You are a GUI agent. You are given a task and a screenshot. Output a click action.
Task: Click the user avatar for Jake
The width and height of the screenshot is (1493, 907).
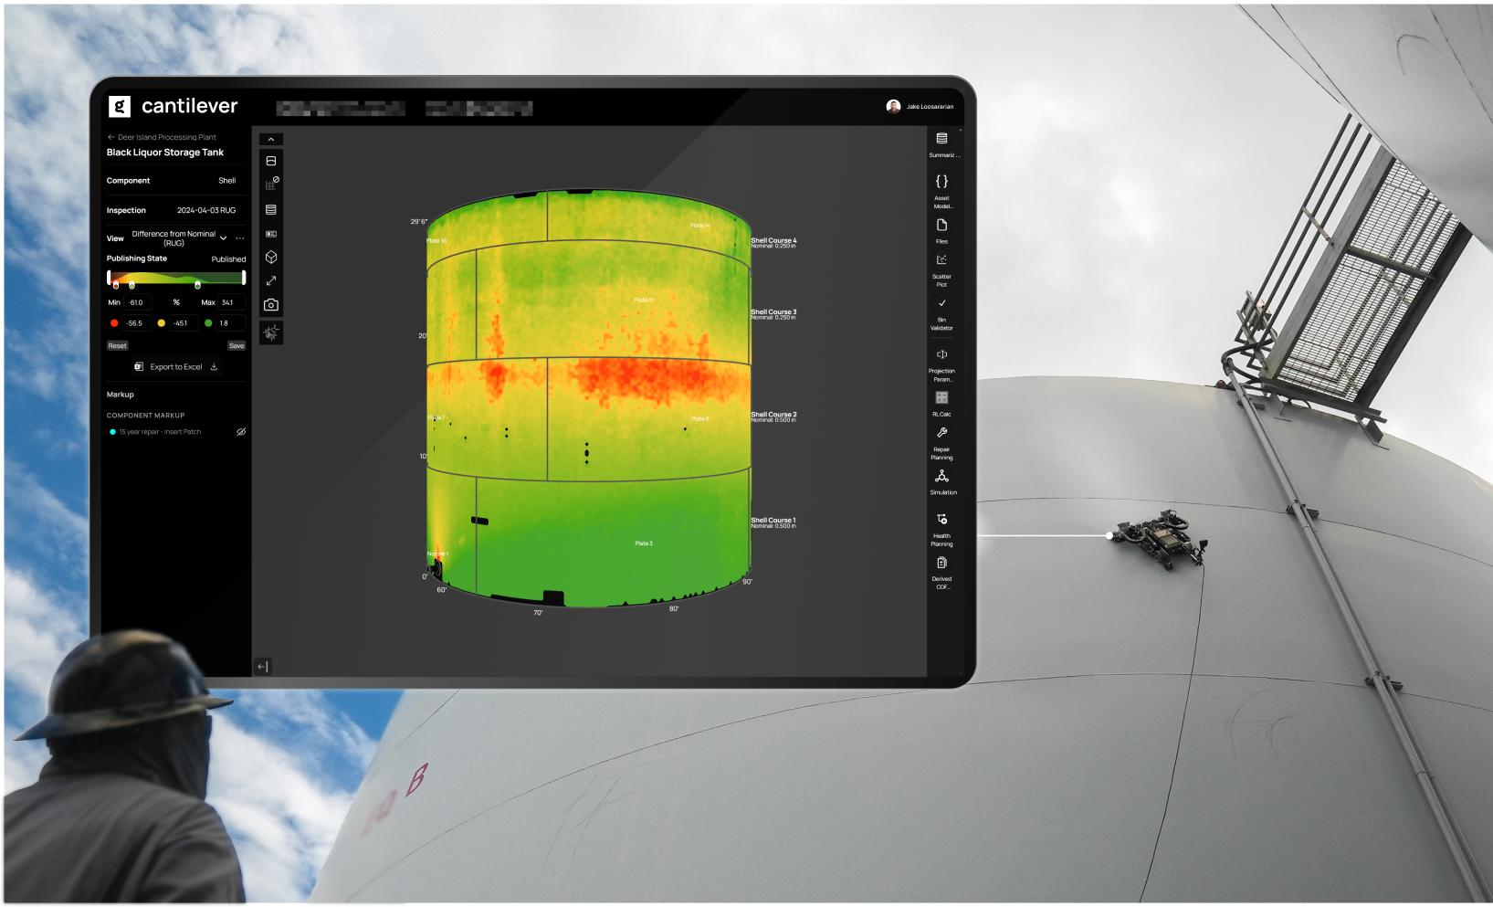coord(893,106)
